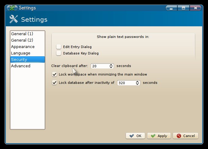This screenshot has height=149, width=208.
Task: Increase clear clipboard seconds with up arrow
Action: point(111,65)
